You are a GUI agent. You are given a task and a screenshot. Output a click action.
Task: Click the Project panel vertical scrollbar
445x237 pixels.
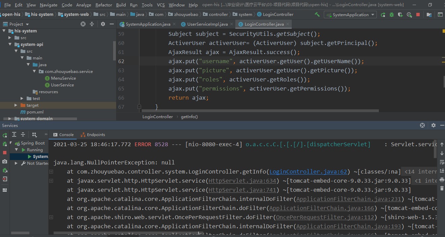(114, 51)
